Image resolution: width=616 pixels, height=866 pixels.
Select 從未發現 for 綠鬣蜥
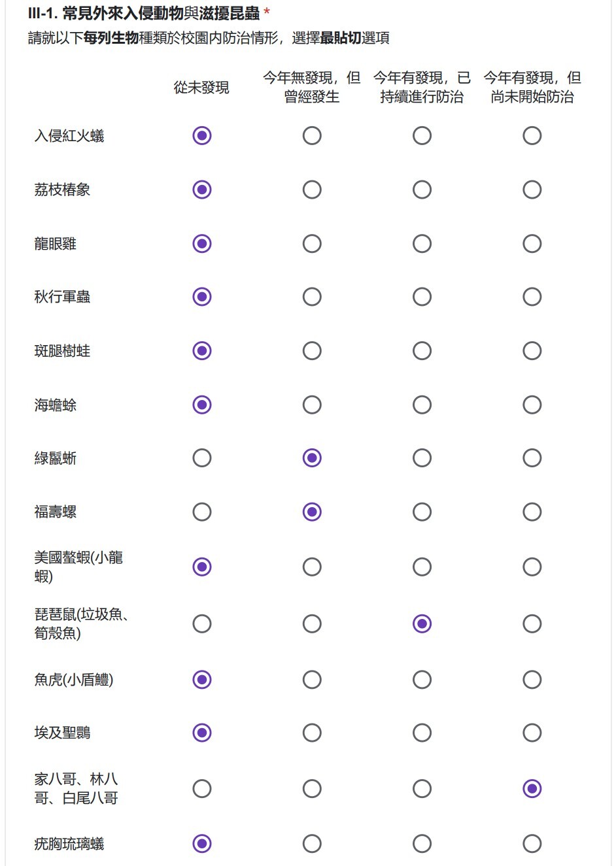[202, 458]
